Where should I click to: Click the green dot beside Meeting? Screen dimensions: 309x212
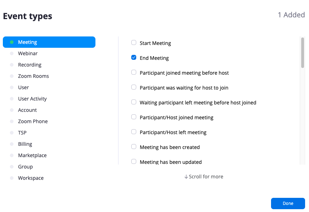click(12, 42)
